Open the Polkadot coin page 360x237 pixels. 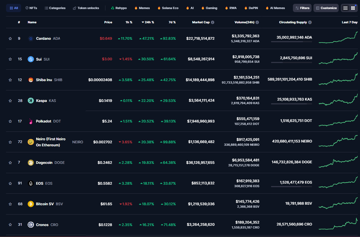44,121
